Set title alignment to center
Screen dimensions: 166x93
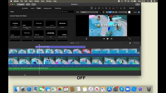(x=110, y=12)
